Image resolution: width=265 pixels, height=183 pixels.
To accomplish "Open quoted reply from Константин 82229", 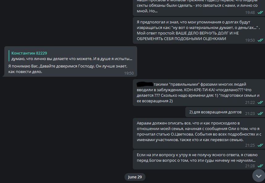I will click(71, 56).
